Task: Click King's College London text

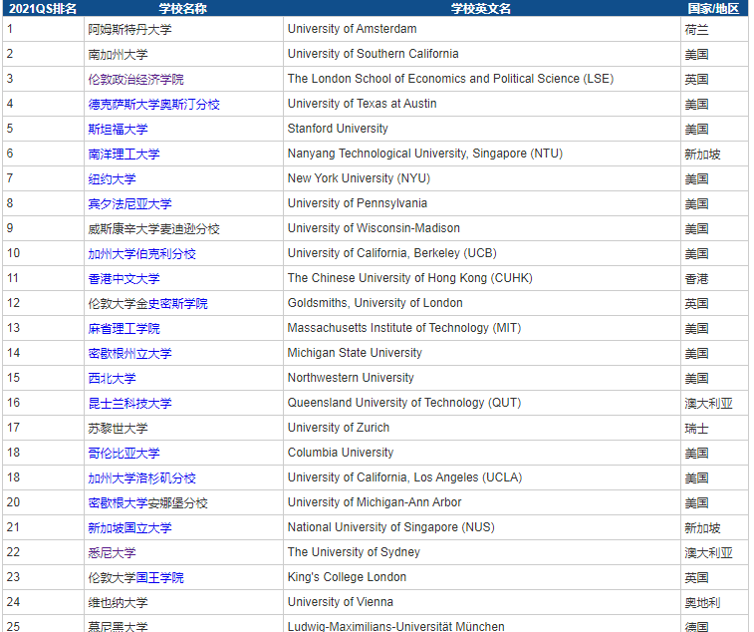Action: (347, 577)
